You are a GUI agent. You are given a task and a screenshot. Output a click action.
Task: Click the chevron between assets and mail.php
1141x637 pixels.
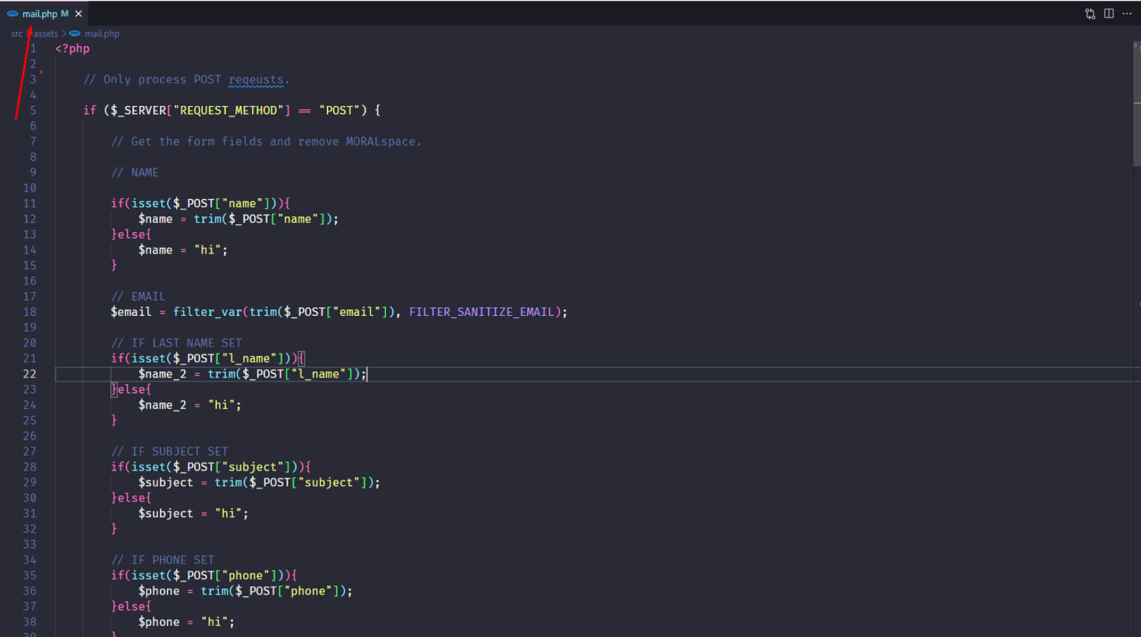(64, 34)
